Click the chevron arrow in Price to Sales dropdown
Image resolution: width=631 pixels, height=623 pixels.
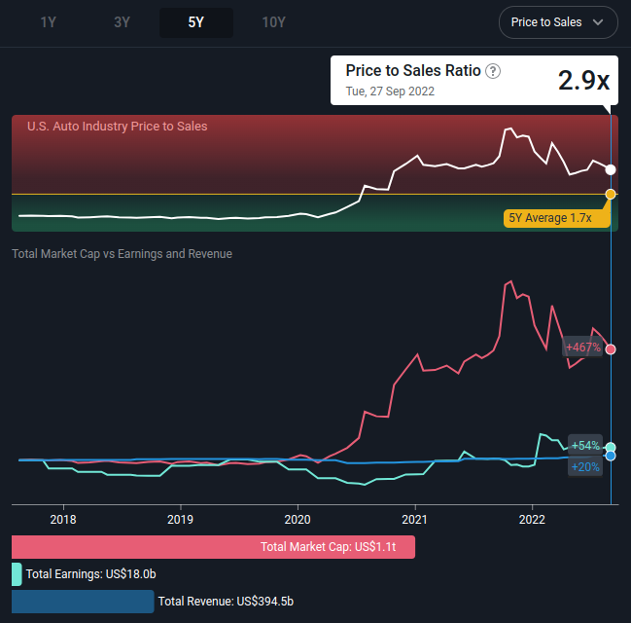[x=598, y=22]
